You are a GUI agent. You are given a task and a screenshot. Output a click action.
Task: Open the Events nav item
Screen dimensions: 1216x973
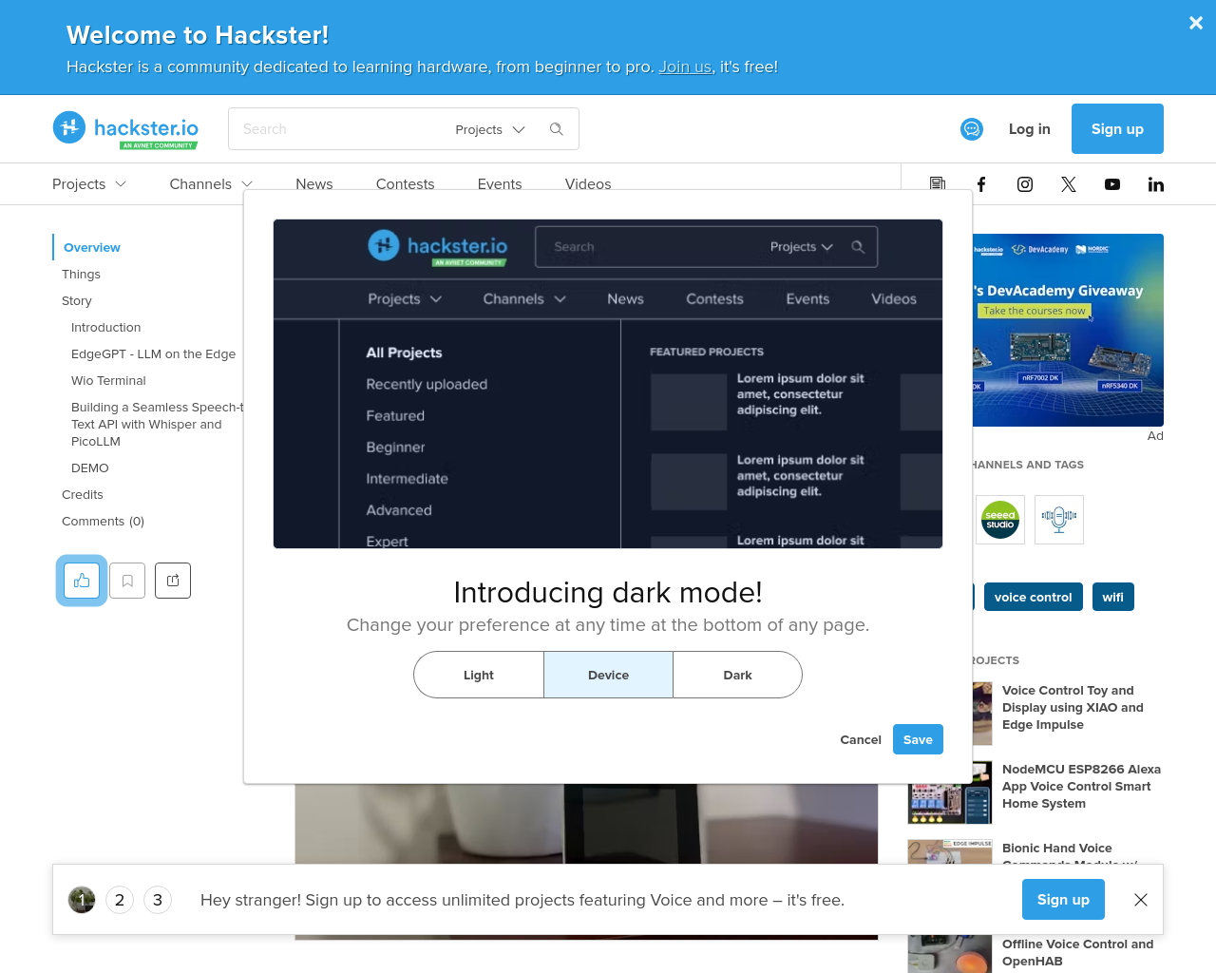[500, 184]
